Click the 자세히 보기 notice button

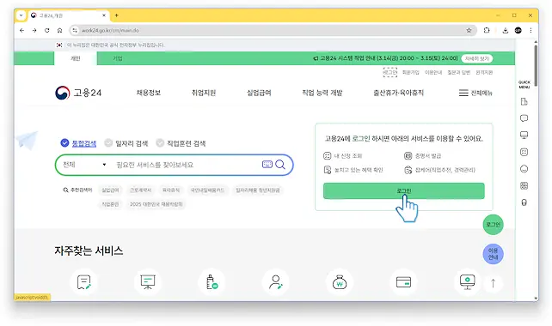(477, 58)
